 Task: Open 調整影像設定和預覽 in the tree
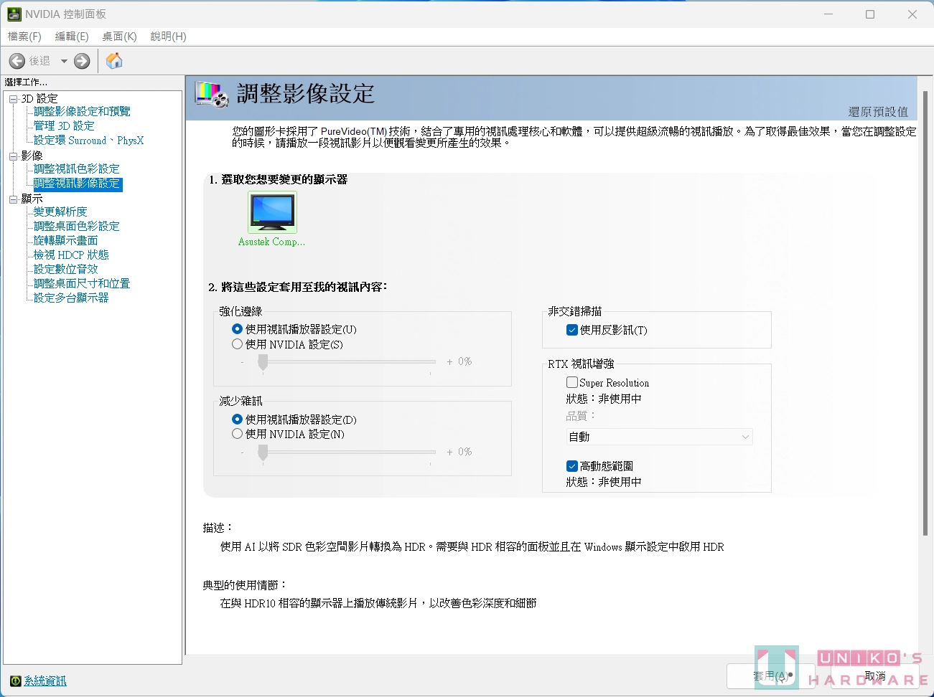[82, 112]
